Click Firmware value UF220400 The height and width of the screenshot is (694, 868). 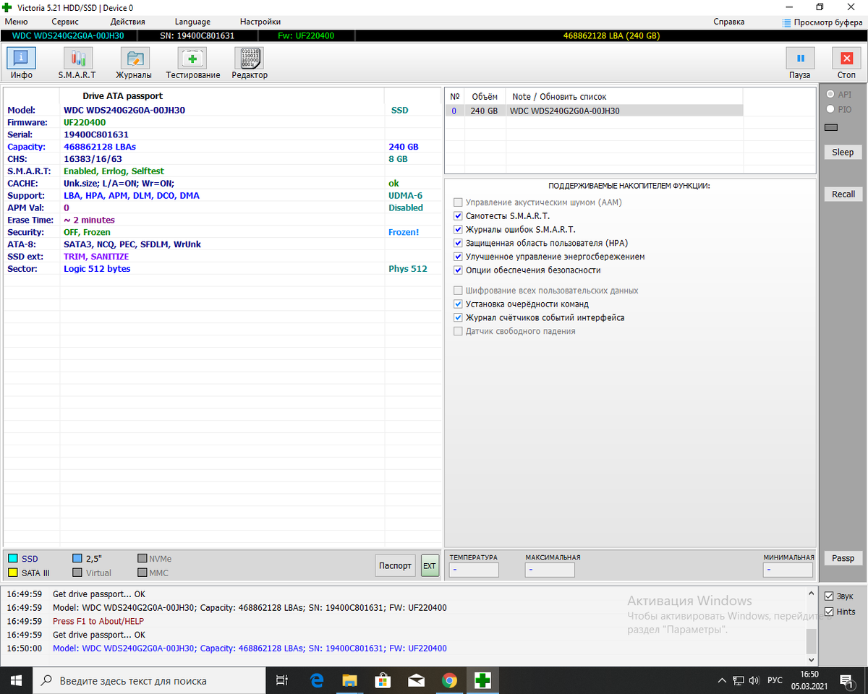tap(85, 122)
